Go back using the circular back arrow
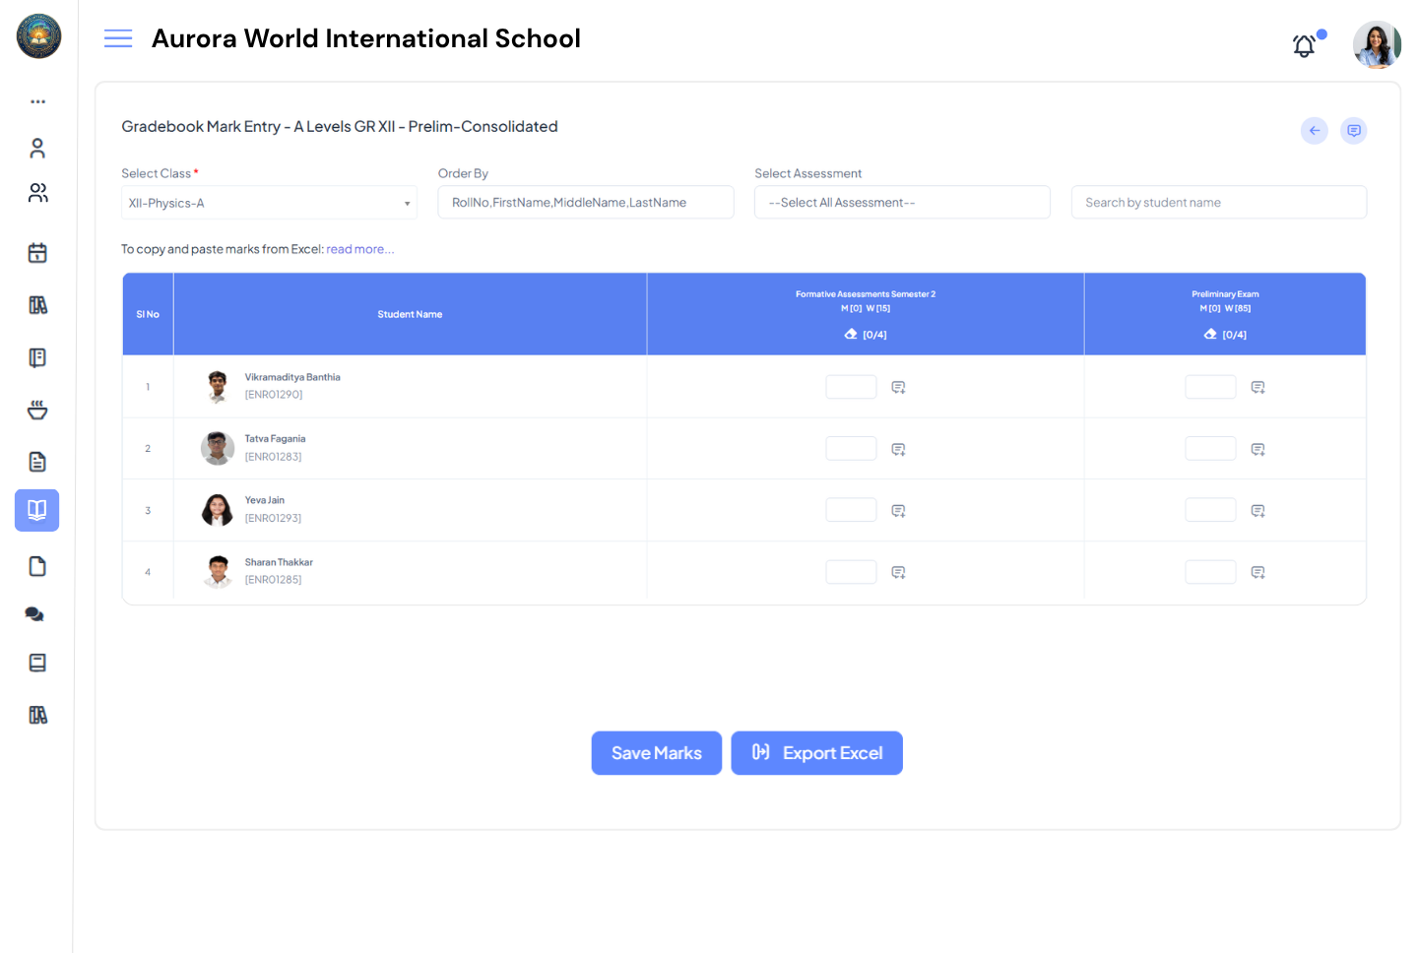Image resolution: width=1418 pixels, height=953 pixels. tap(1314, 130)
